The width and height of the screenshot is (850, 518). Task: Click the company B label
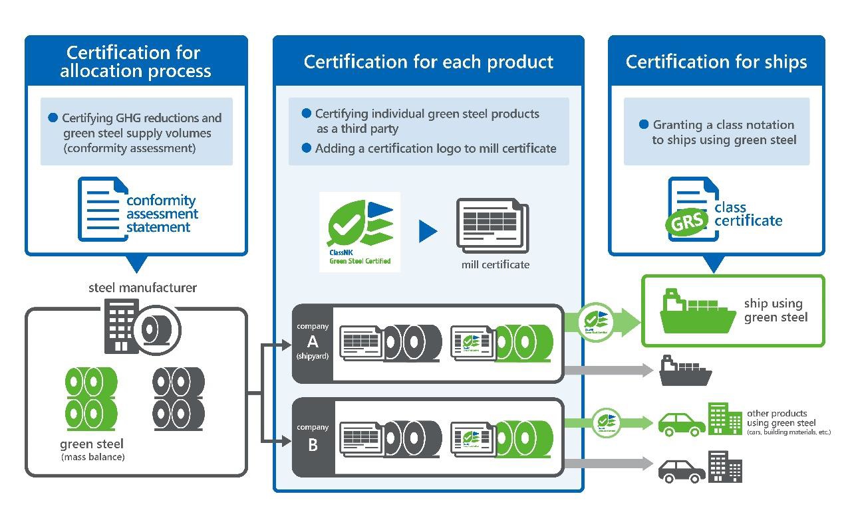[313, 438]
